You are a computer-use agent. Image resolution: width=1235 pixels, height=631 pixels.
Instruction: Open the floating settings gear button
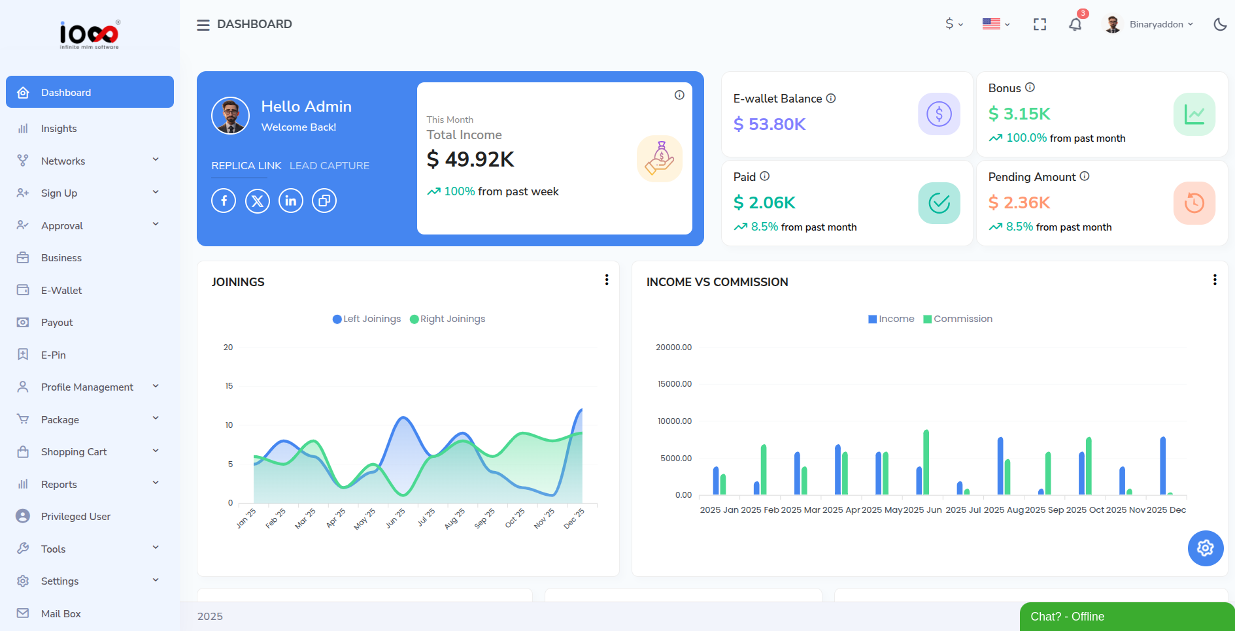(1205, 548)
